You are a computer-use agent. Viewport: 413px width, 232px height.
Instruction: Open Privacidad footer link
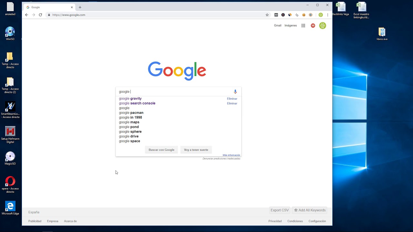[275, 221]
